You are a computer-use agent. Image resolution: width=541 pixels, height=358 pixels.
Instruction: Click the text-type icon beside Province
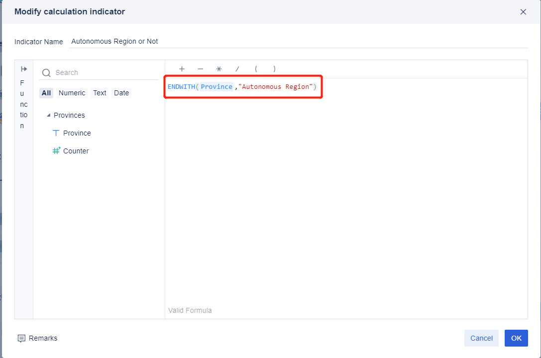(x=56, y=133)
